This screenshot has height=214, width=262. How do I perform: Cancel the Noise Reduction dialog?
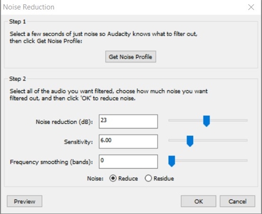[x=237, y=201]
